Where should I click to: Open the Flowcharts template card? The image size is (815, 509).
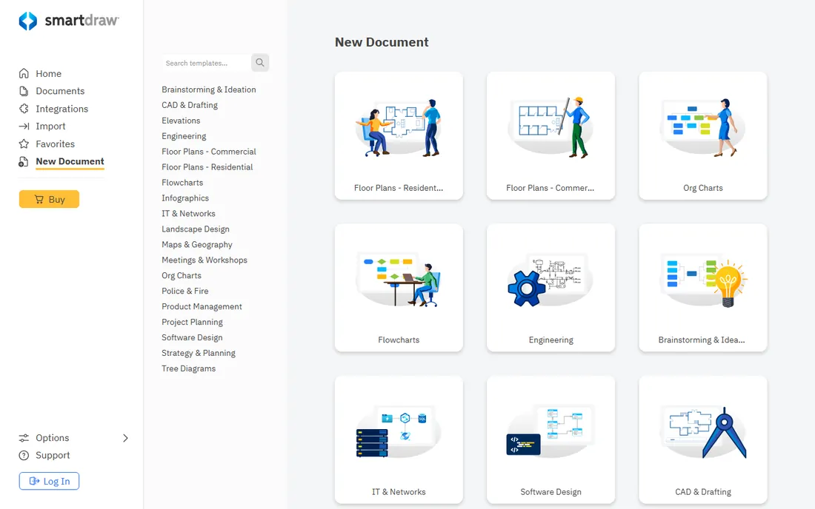click(399, 288)
